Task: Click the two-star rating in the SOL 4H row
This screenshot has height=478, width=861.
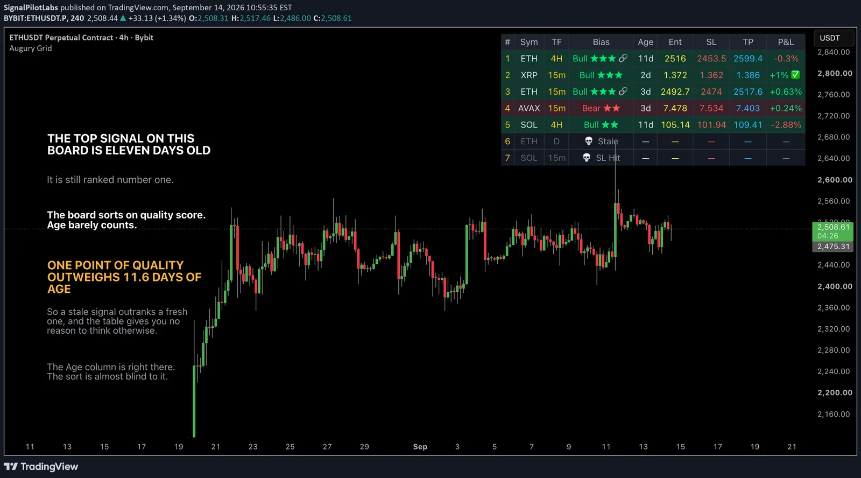Action: (610, 125)
